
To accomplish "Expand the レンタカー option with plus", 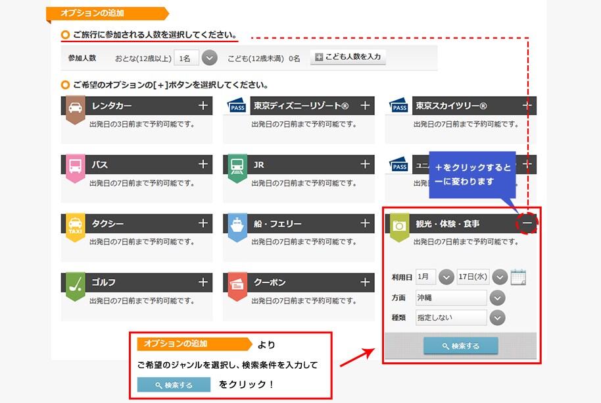I will point(203,105).
